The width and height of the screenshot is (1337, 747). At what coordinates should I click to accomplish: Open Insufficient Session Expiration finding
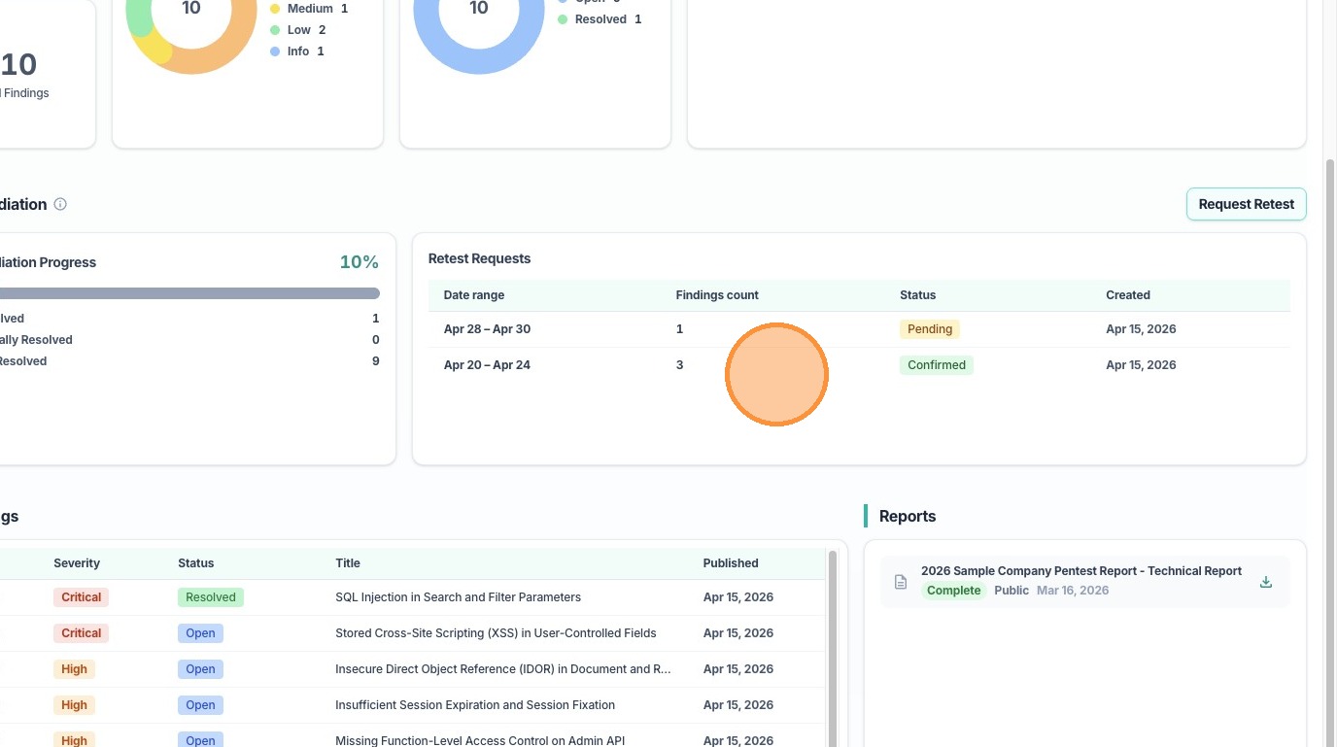pos(474,705)
